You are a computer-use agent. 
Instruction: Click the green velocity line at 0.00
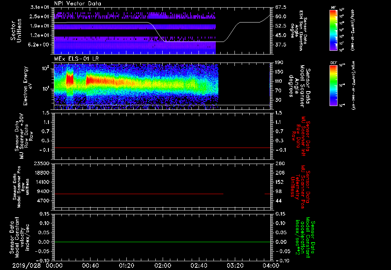coord(162,242)
